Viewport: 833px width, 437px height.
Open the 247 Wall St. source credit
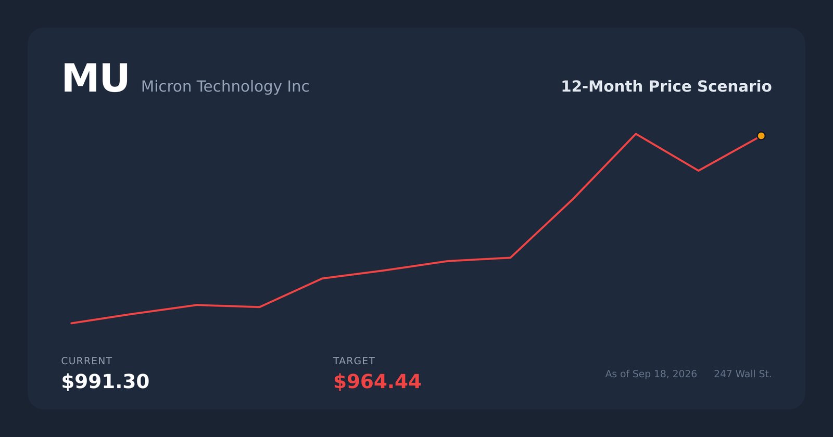742,374
